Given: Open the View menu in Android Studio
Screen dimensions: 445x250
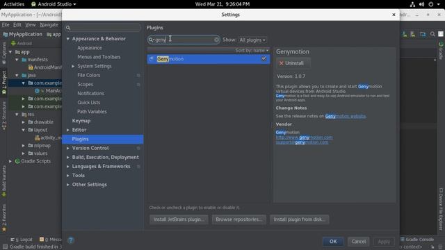Looking at the screenshot, I should coord(31,25).
